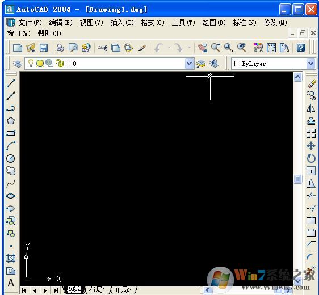Click vertical scrollbar up arrow
Image resolution: width=319 pixels, height=295 pixels.
coord(297,77)
